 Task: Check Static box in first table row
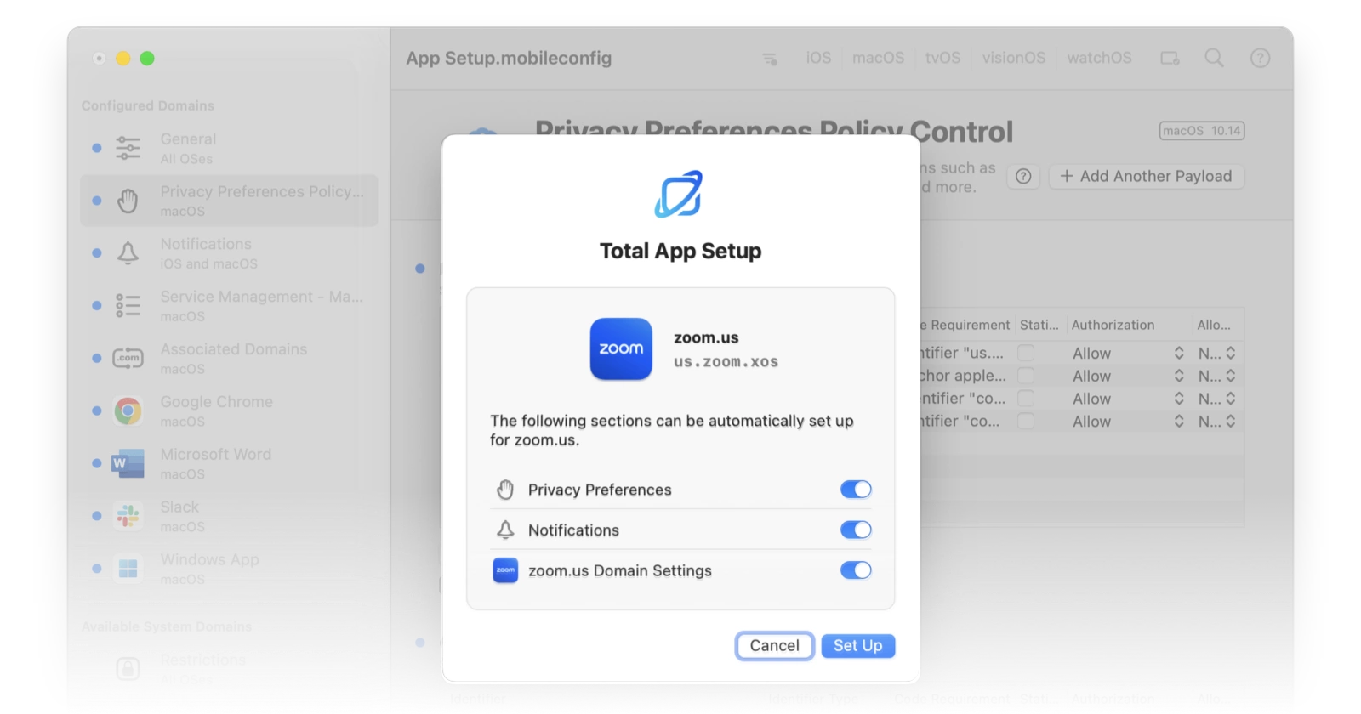pyautogui.click(x=1027, y=353)
